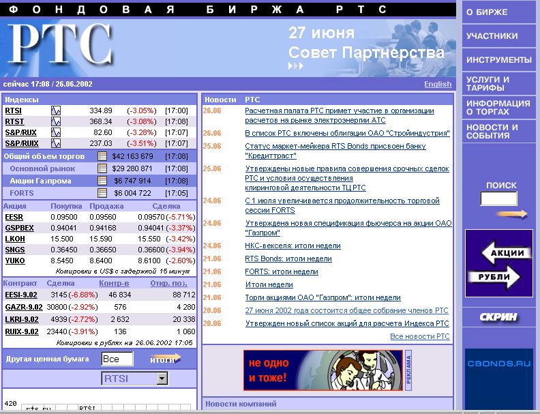Screen dimensions: 540x414
Task: Open table icon for Общий объем торгов
Action: 102,156
